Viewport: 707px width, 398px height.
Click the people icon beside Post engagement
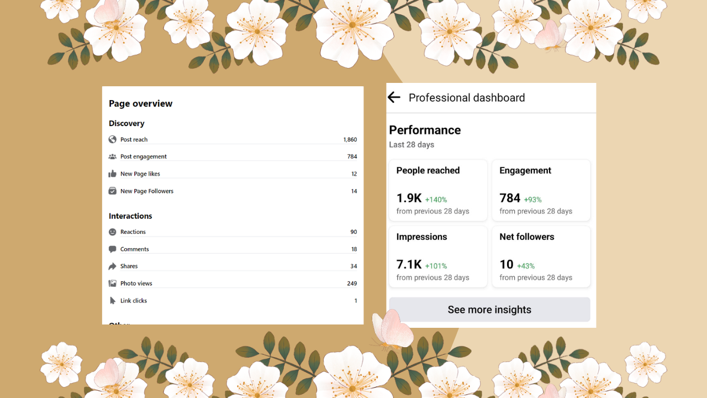113,156
